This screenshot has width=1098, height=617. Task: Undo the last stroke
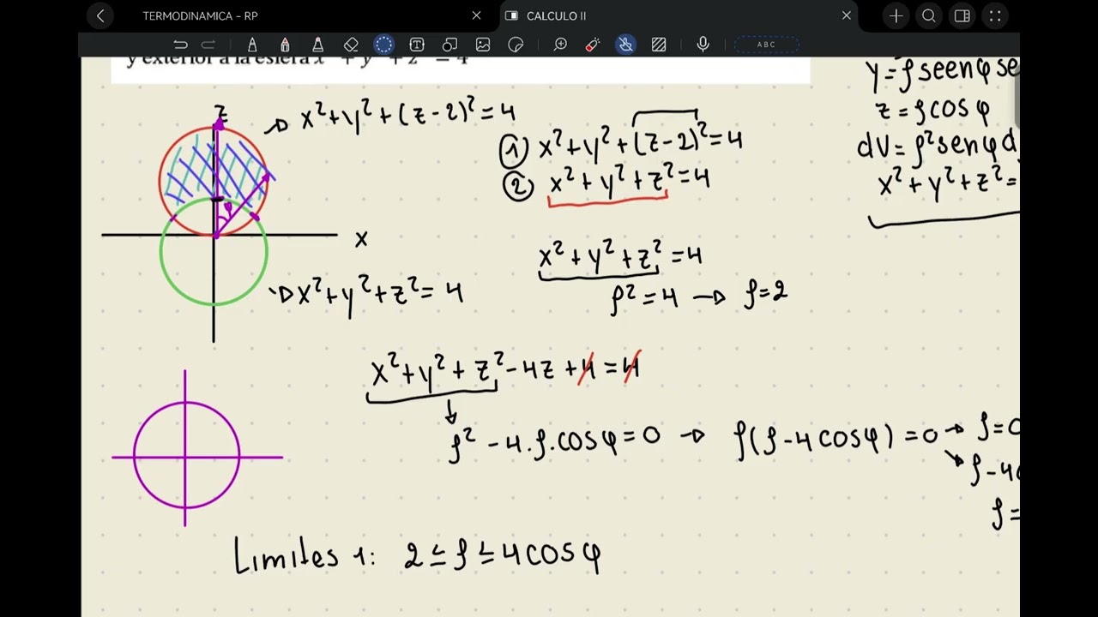[x=180, y=45]
